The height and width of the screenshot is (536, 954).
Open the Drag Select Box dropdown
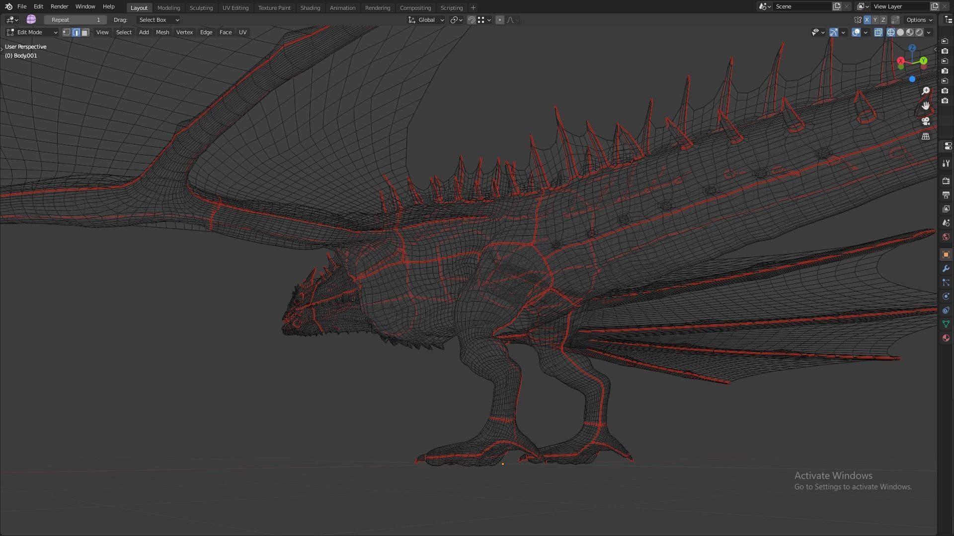click(x=159, y=20)
